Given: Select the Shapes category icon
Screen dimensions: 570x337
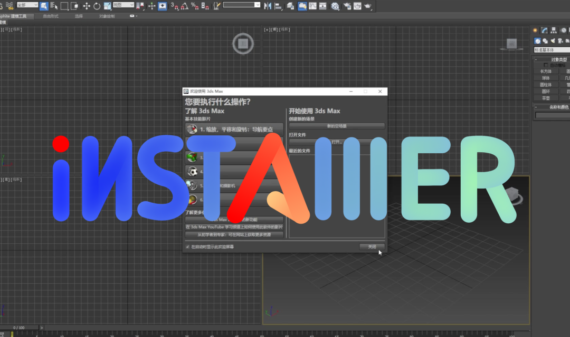Looking at the screenshot, I should [545, 41].
